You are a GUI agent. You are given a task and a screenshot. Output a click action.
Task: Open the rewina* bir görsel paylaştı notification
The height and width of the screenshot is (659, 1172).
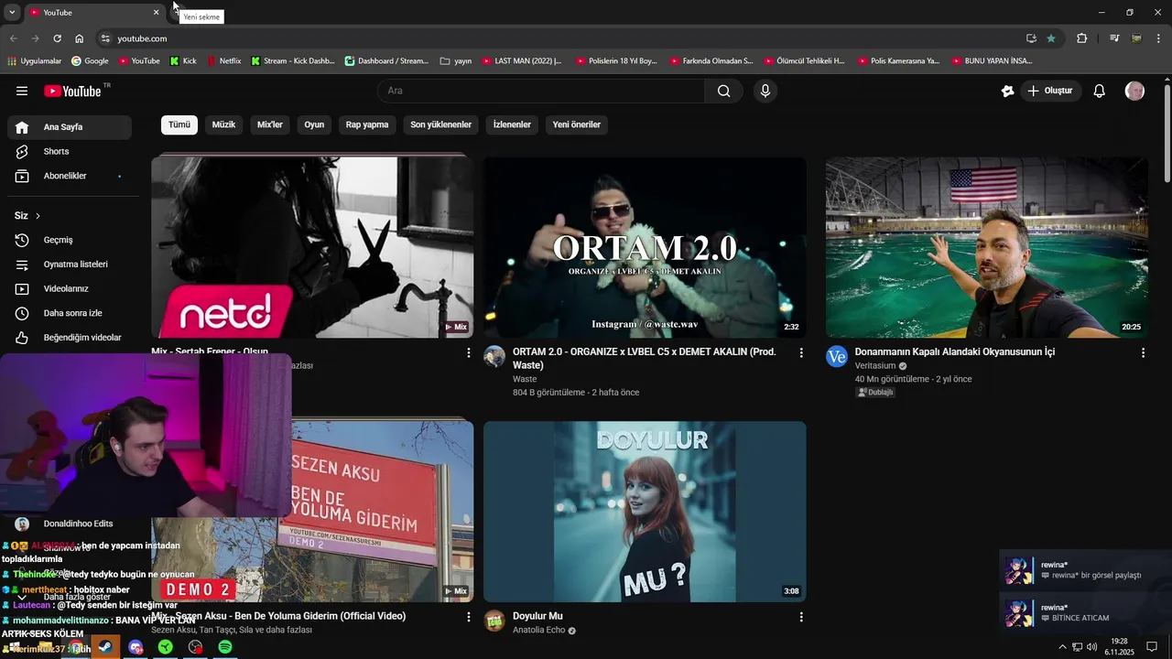[x=1086, y=570]
